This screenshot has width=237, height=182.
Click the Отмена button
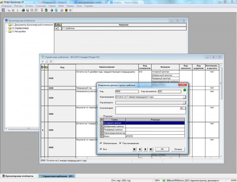[178, 149]
